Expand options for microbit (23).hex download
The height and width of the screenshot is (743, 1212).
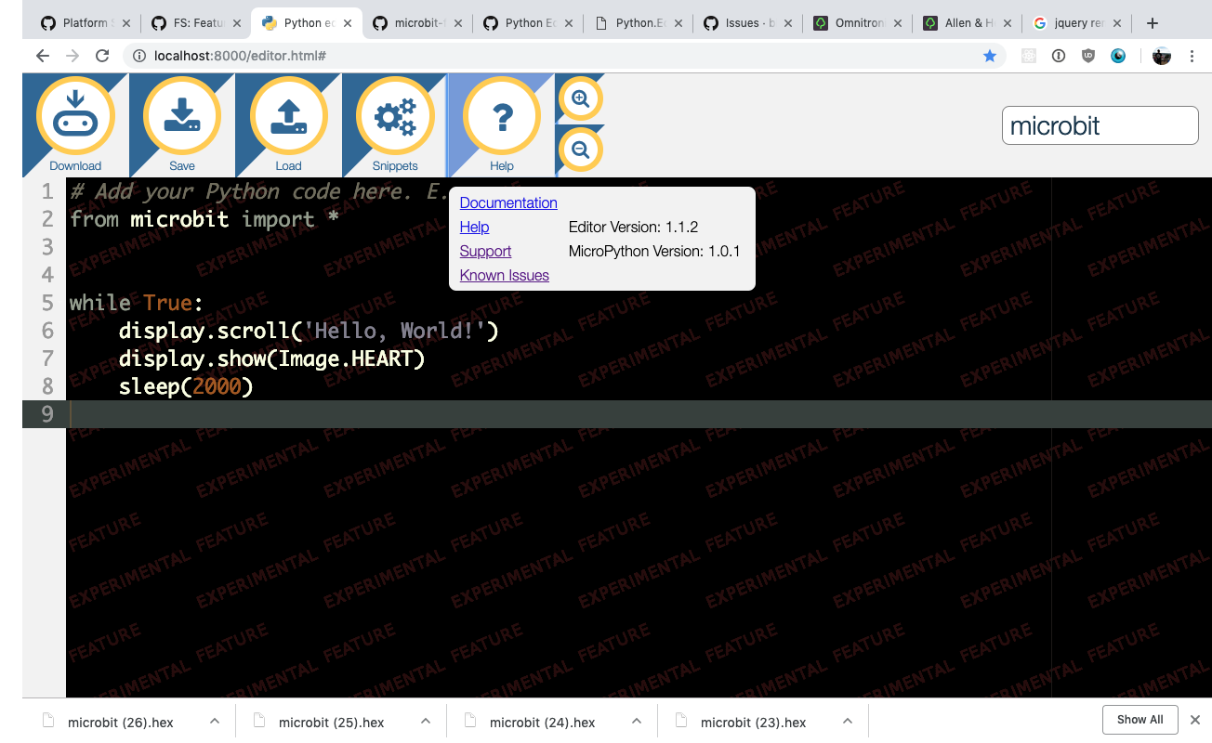click(x=847, y=720)
